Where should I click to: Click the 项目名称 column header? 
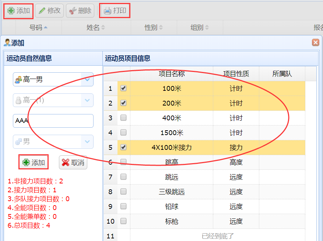click(x=172, y=74)
